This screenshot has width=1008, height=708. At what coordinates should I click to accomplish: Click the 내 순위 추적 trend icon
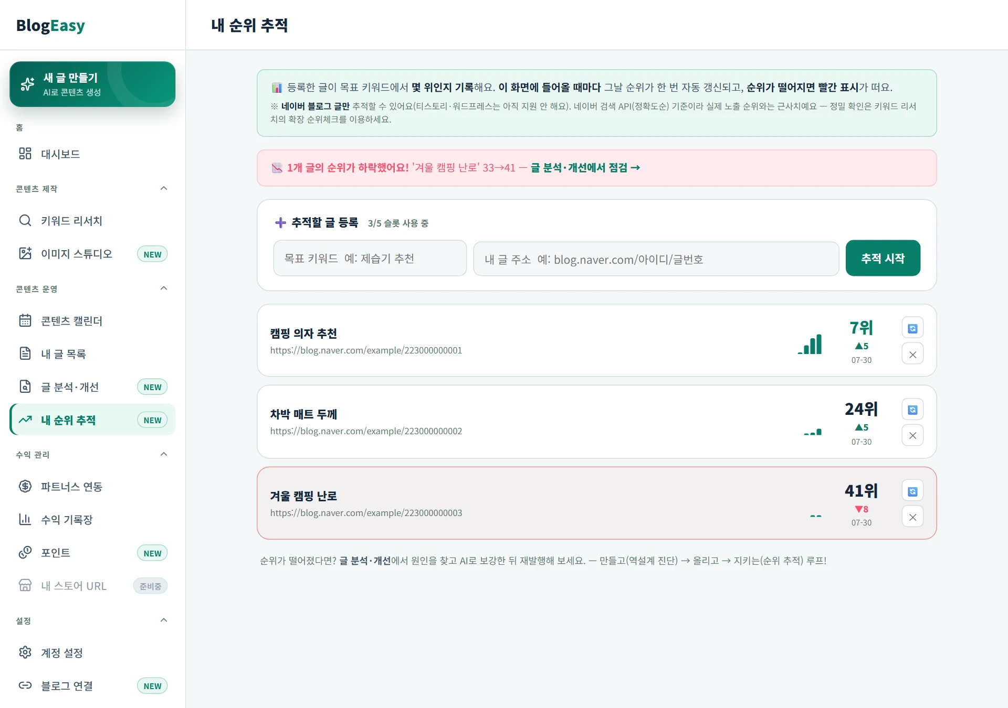click(x=25, y=420)
